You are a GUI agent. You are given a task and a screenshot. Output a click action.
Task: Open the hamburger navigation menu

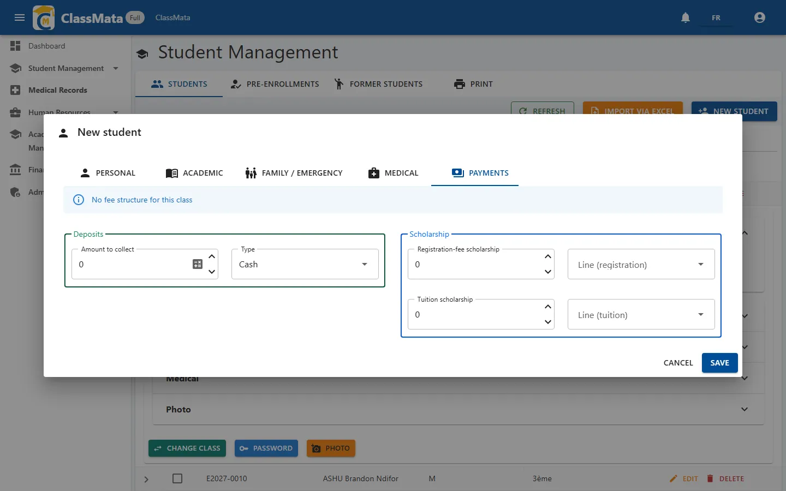(x=20, y=17)
